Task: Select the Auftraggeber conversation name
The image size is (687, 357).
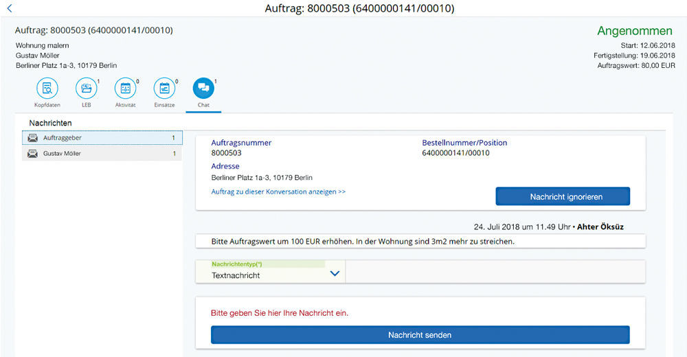Action: click(63, 138)
